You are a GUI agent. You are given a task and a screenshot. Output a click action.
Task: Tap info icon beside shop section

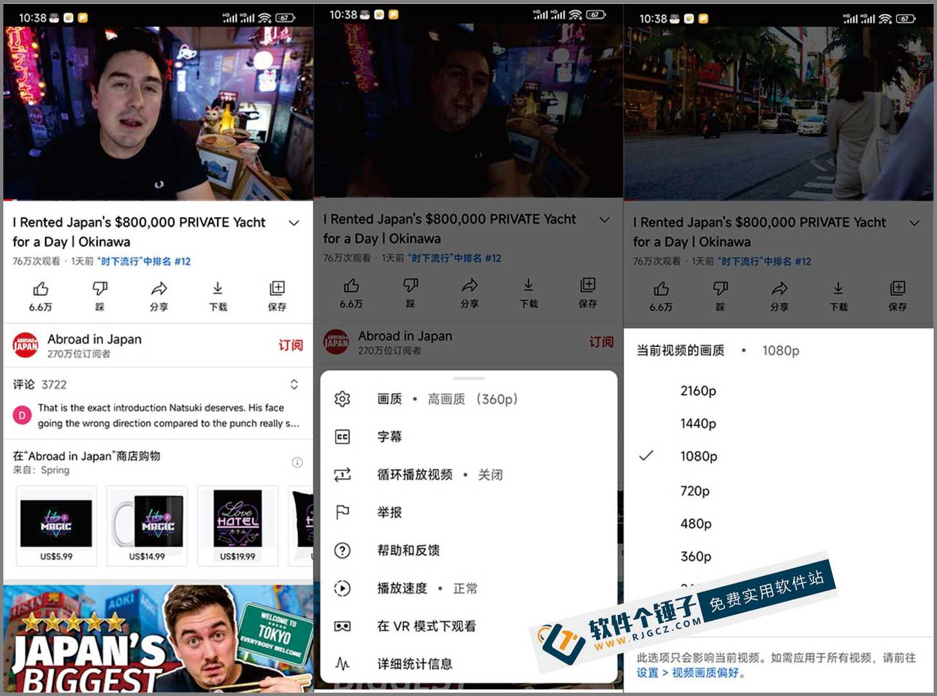tap(297, 462)
